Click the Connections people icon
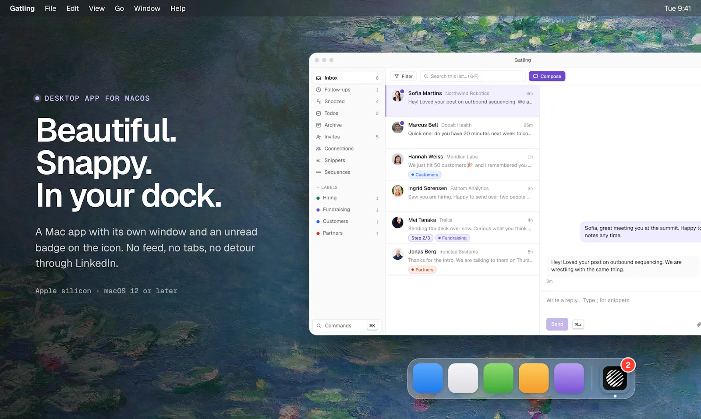 pyautogui.click(x=319, y=149)
